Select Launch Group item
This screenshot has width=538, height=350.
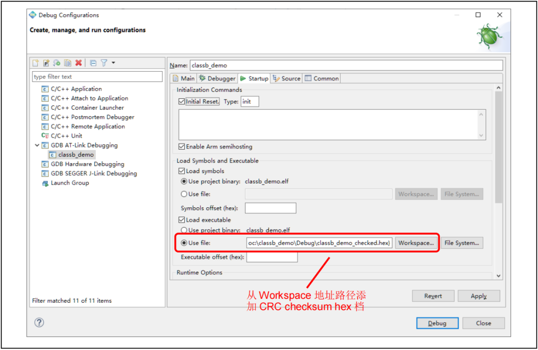[x=65, y=183]
